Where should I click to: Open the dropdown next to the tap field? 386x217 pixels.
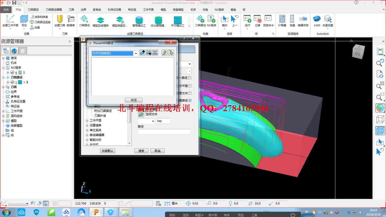click(153, 121)
